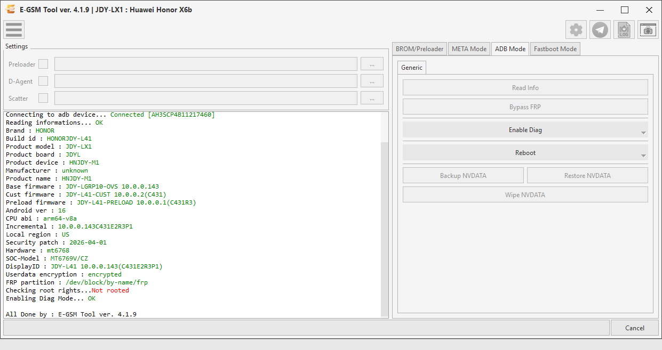Close the E-GSM Tool window
This screenshot has height=350, width=662.
pyautogui.click(x=649, y=10)
